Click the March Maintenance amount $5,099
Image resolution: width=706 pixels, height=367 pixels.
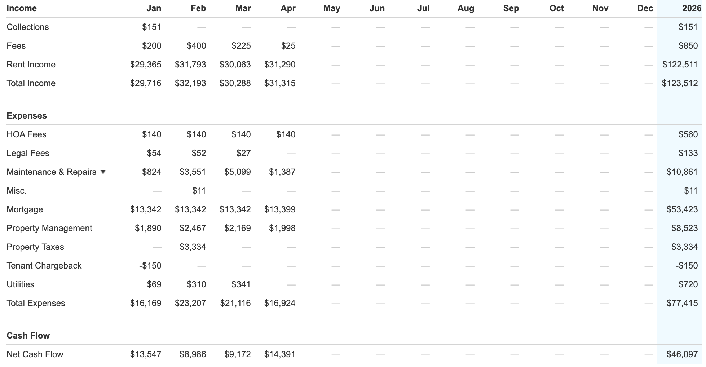pos(237,172)
